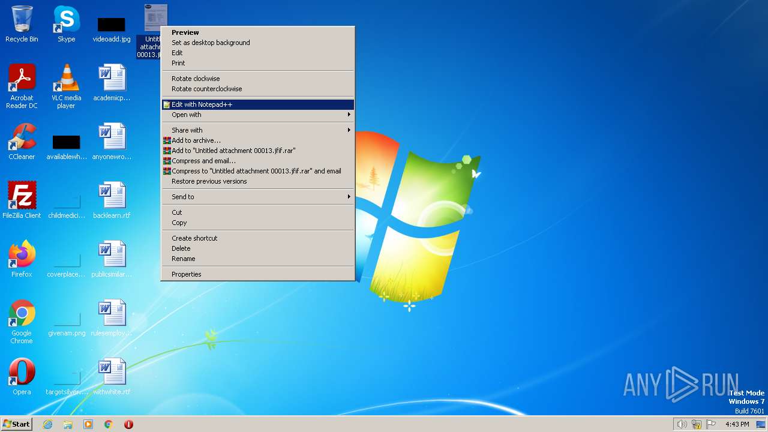768x432 pixels.
Task: Select the Firefox desktop shortcut
Action: pyautogui.click(x=22, y=259)
